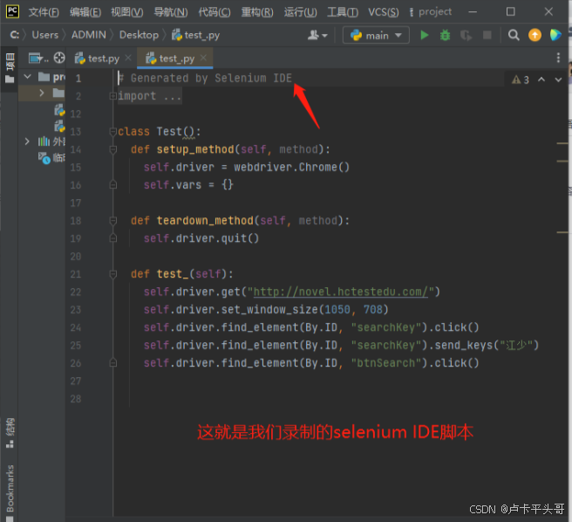Click the folded import ... text

(150, 96)
